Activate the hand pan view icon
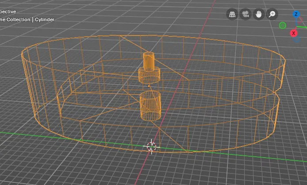 (259, 14)
